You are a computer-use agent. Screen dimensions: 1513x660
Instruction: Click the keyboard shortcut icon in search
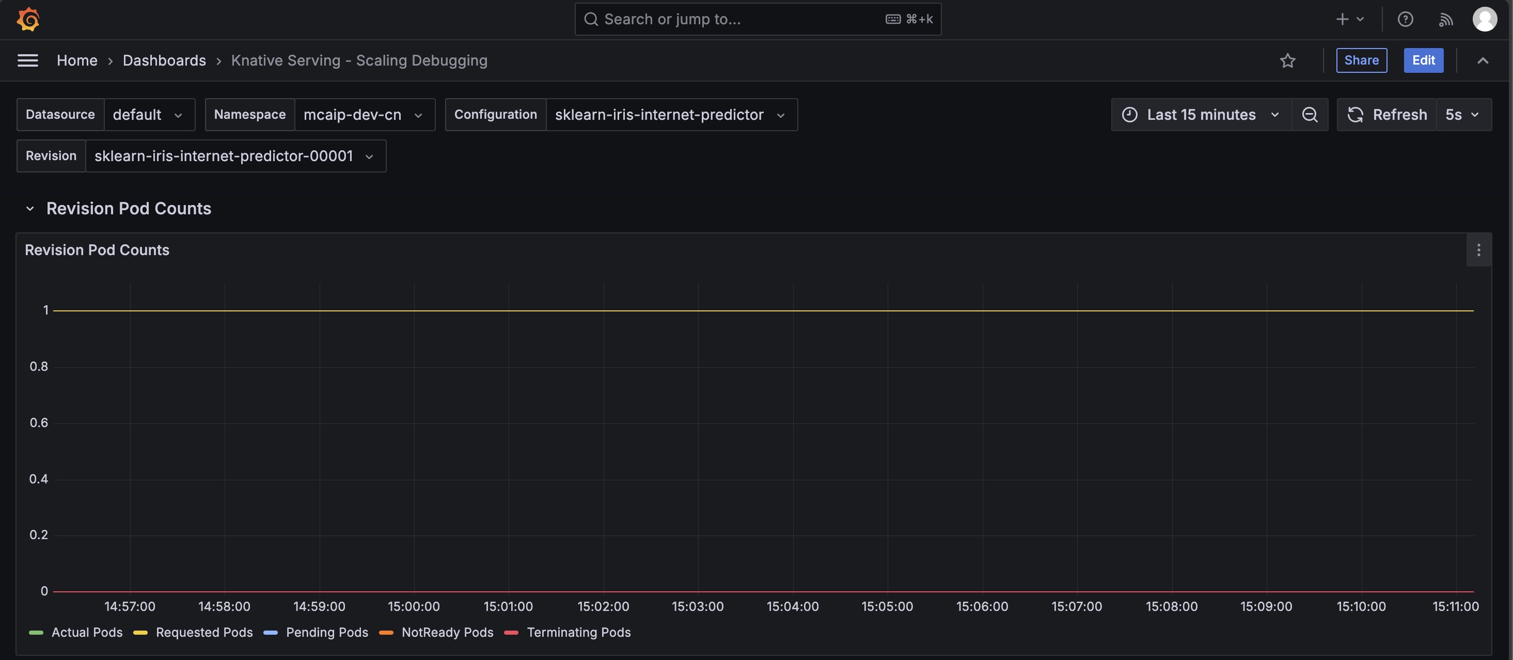click(893, 20)
